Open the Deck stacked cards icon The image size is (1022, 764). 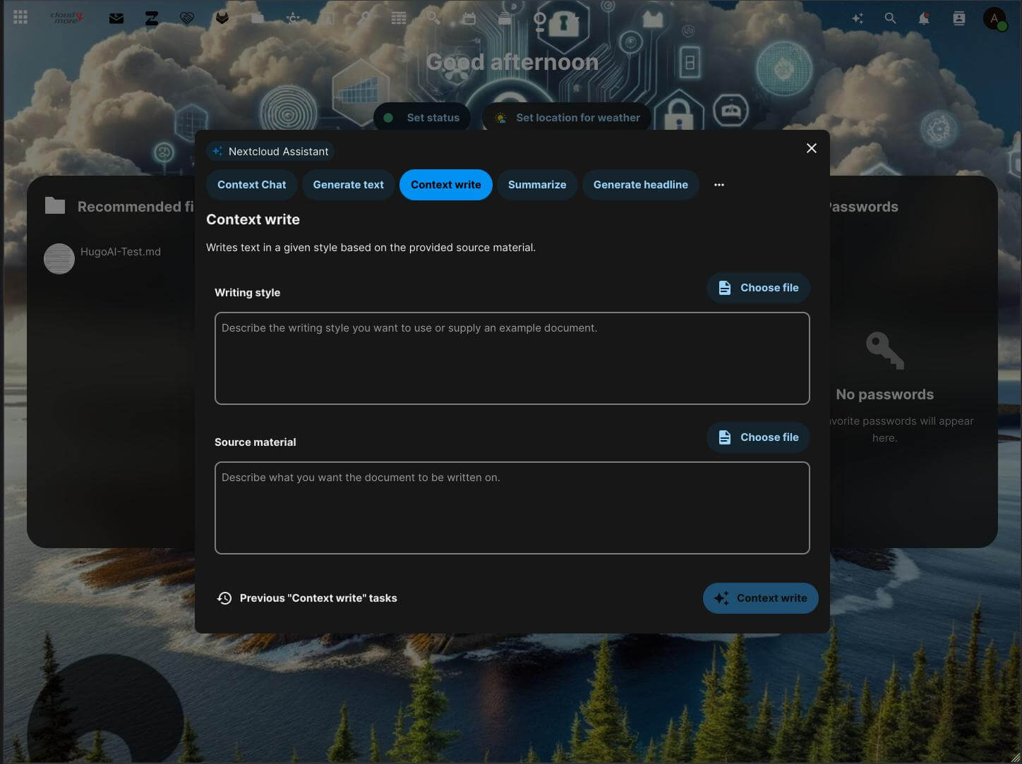(505, 18)
